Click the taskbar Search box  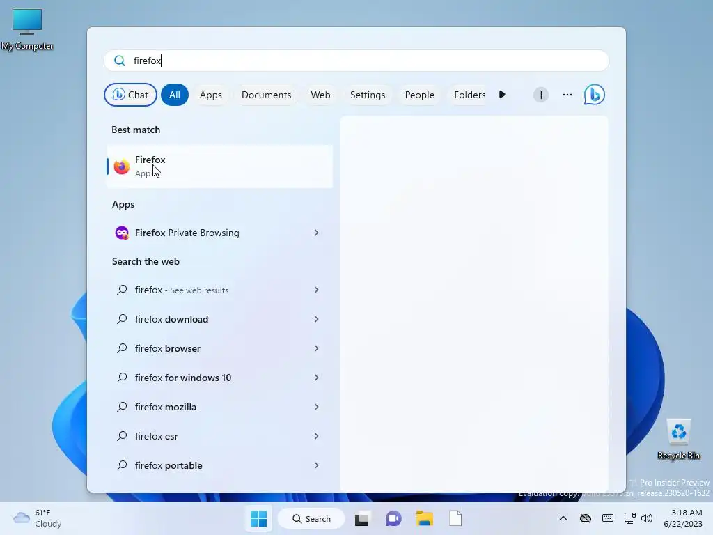click(311, 518)
